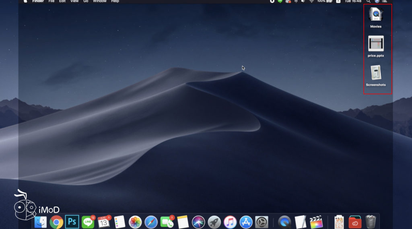Open FaceTime from the Dock

point(167,223)
